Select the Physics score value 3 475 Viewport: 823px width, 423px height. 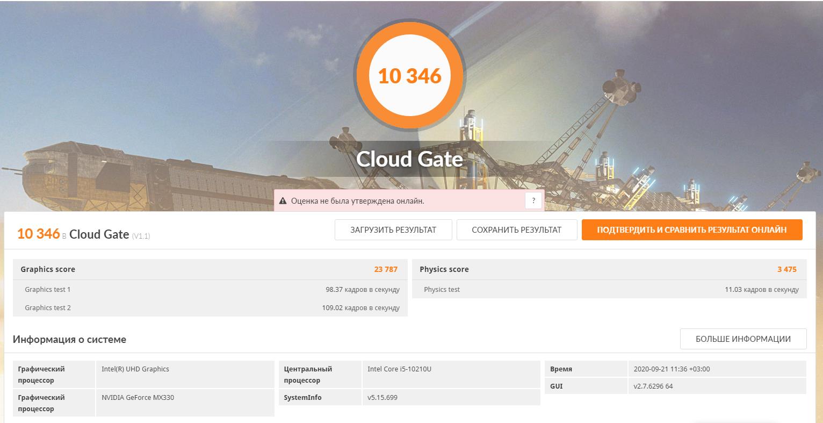tap(787, 269)
